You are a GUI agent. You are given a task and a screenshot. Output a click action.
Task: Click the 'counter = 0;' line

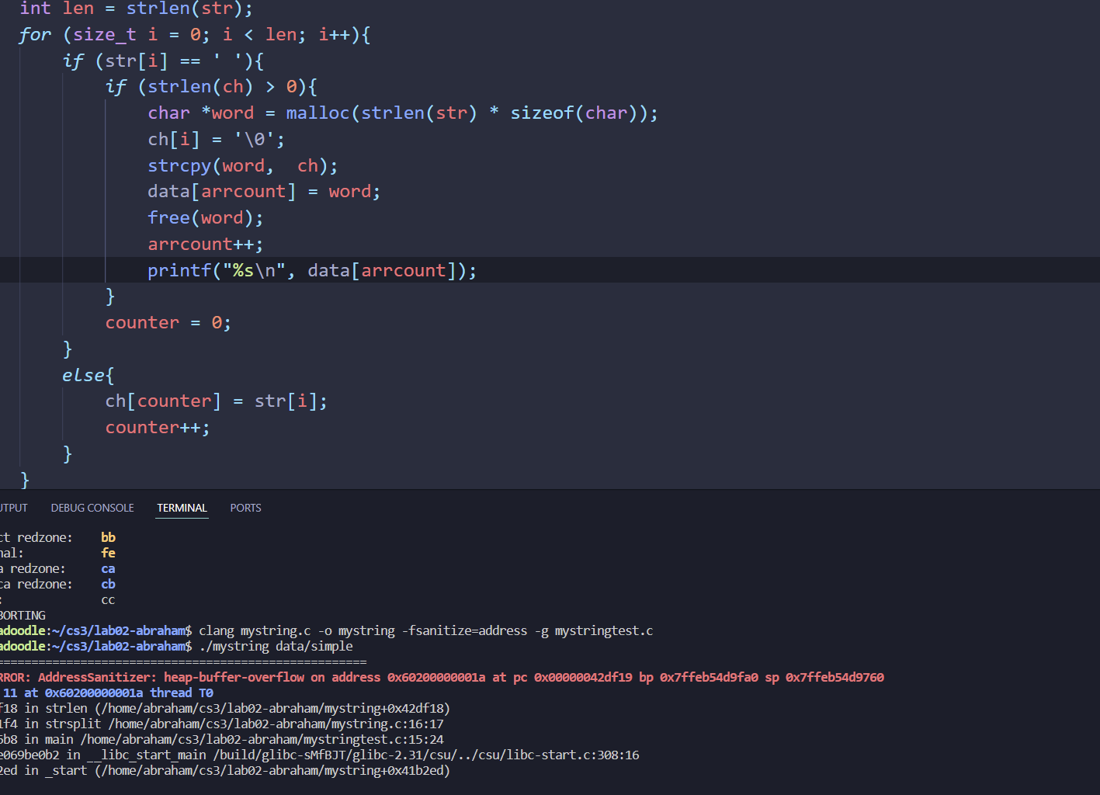click(168, 323)
